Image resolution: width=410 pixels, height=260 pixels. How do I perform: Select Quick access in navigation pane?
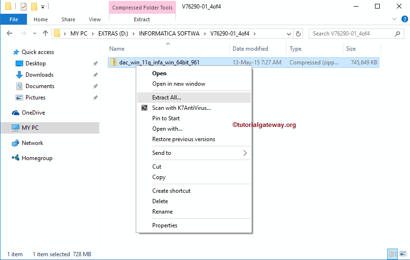(x=38, y=52)
